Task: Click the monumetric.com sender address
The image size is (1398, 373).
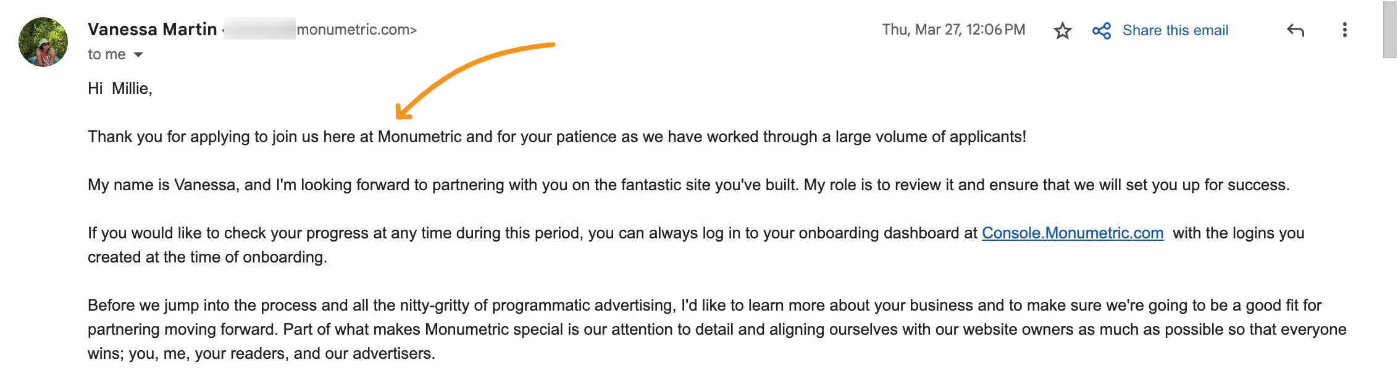Action: point(357,29)
